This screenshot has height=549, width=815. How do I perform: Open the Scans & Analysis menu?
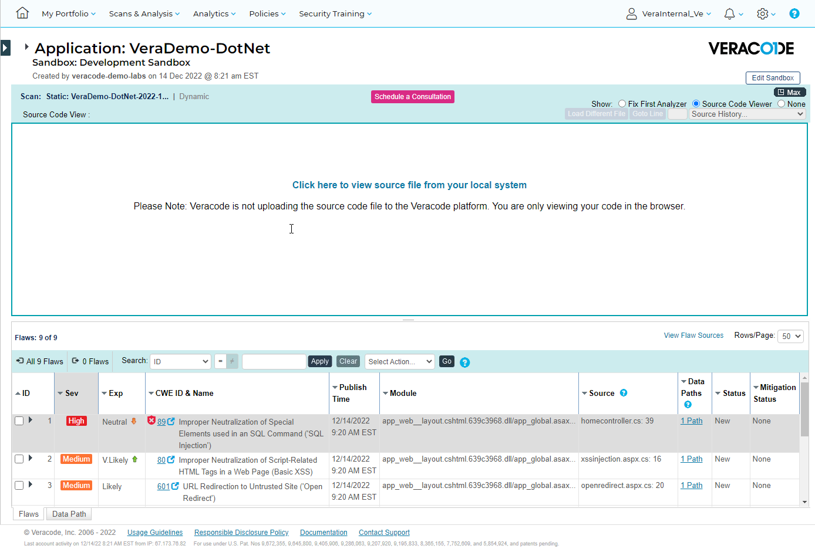[x=144, y=13]
